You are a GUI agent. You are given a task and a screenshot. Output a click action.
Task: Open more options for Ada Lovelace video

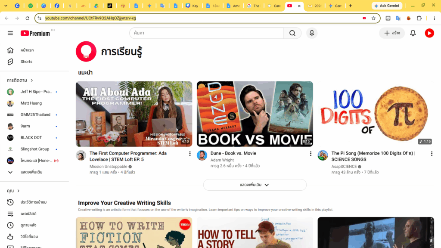190,154
